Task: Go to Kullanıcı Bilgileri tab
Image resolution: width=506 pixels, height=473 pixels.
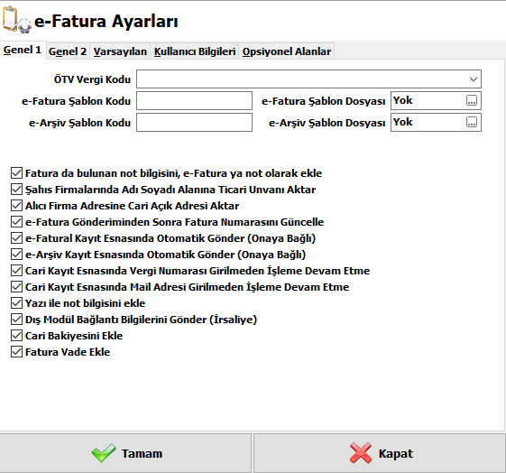Action: tap(195, 51)
